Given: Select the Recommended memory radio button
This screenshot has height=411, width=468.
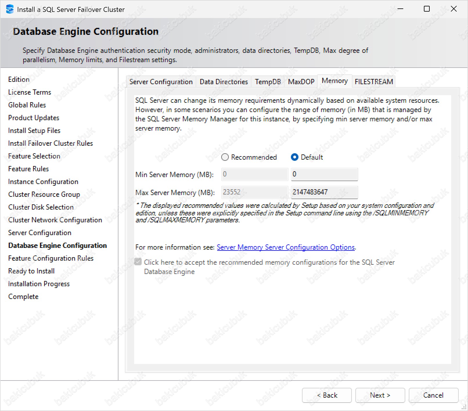Looking at the screenshot, I should tap(225, 157).
